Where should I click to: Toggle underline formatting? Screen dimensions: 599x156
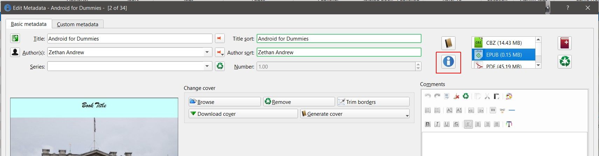click(x=446, y=124)
